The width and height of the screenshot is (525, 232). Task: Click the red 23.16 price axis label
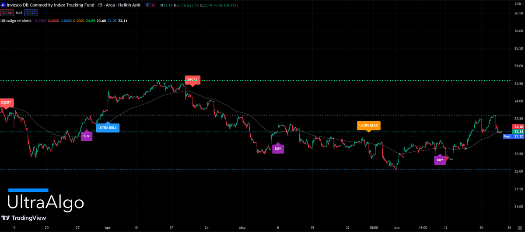[518, 127]
